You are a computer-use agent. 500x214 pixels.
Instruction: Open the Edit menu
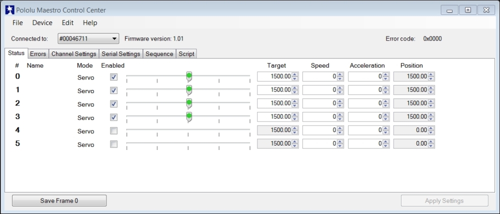67,22
